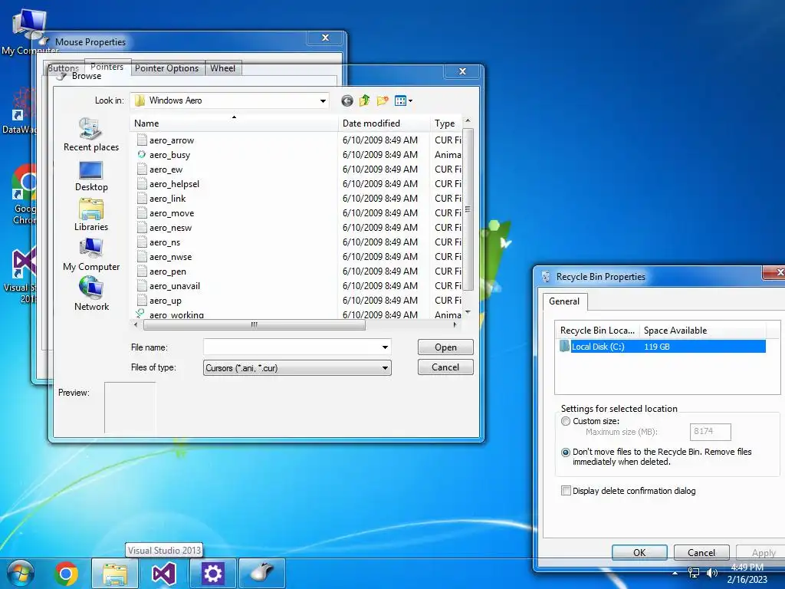The image size is (785, 589).
Task: Open the Files of type dropdown
Action: [297, 367]
